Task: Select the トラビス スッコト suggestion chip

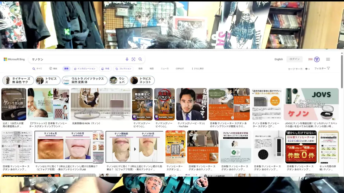Action: pos(142,80)
